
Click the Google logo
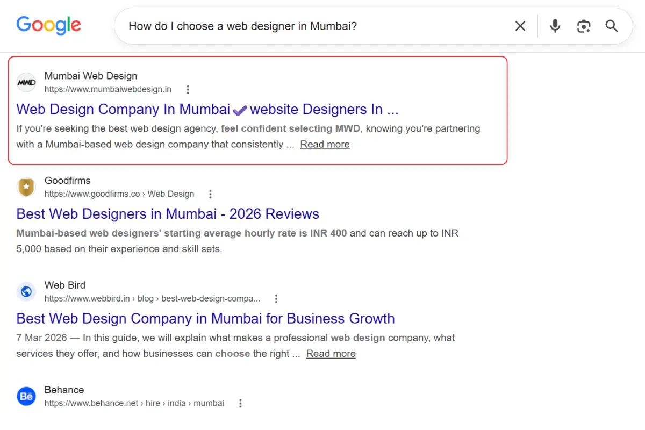[49, 25]
